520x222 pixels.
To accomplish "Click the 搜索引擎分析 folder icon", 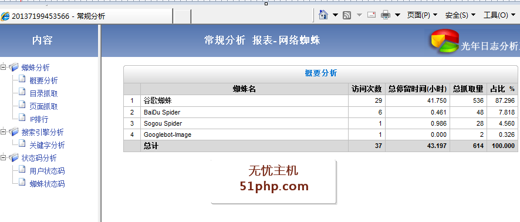I will tap(14, 132).
